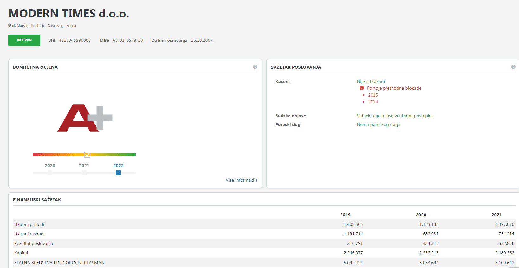Click 'Postoje prethodne blokade' text
519x268 pixels.
[394, 88]
